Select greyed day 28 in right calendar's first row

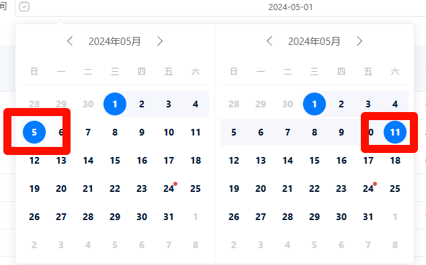[234, 104]
